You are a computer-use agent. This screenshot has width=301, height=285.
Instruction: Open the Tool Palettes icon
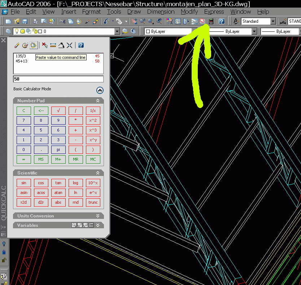coord(186,21)
